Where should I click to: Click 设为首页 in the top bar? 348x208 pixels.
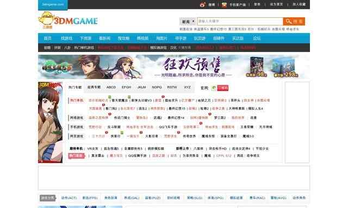[276, 4]
